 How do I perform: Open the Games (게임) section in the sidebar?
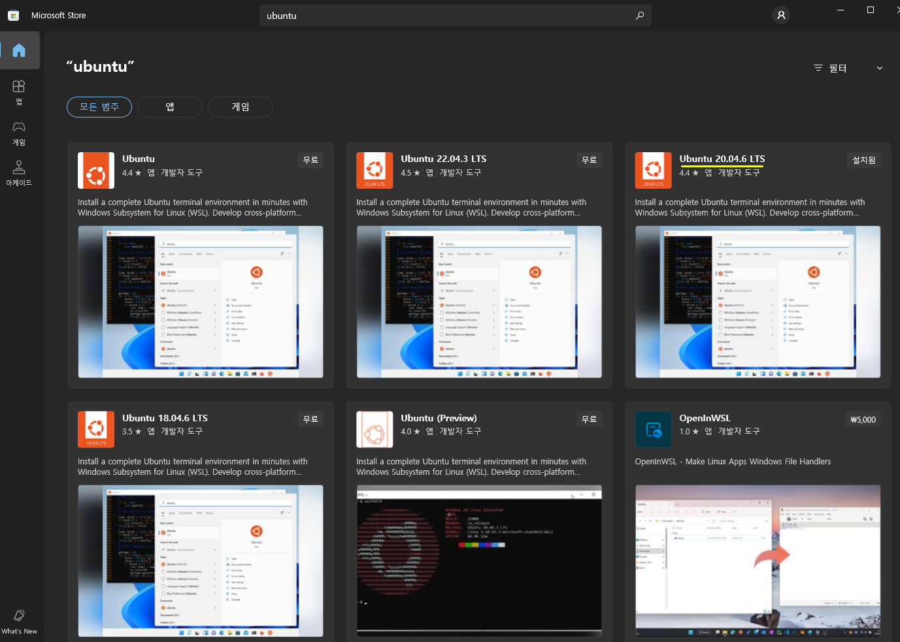pyautogui.click(x=19, y=133)
